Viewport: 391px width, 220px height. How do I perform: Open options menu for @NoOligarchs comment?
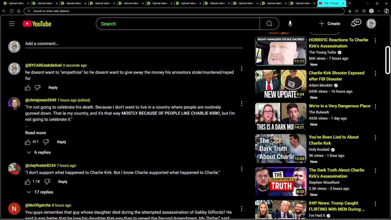tap(242, 209)
